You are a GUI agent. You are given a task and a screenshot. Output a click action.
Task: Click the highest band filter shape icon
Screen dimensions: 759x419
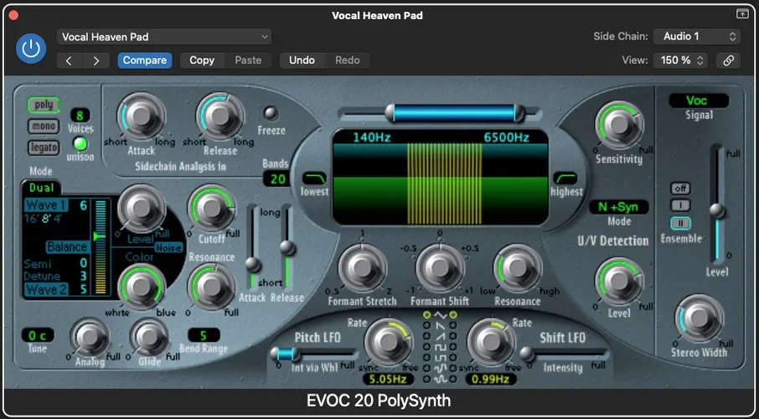(565, 178)
